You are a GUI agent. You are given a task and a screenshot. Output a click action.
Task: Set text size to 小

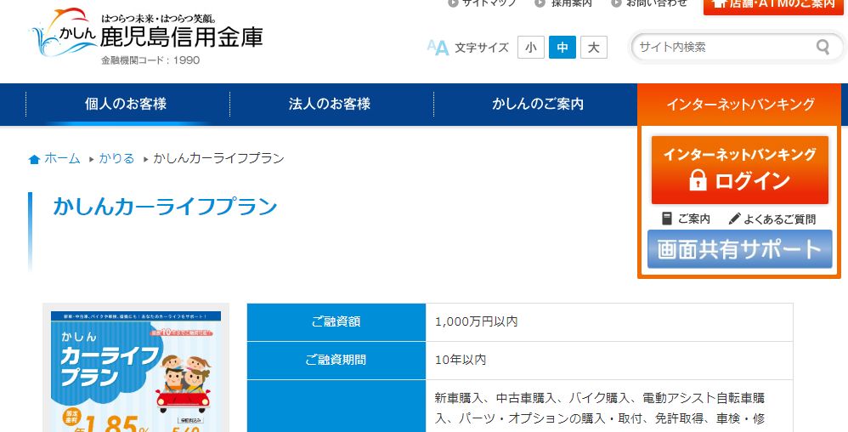[x=530, y=48]
